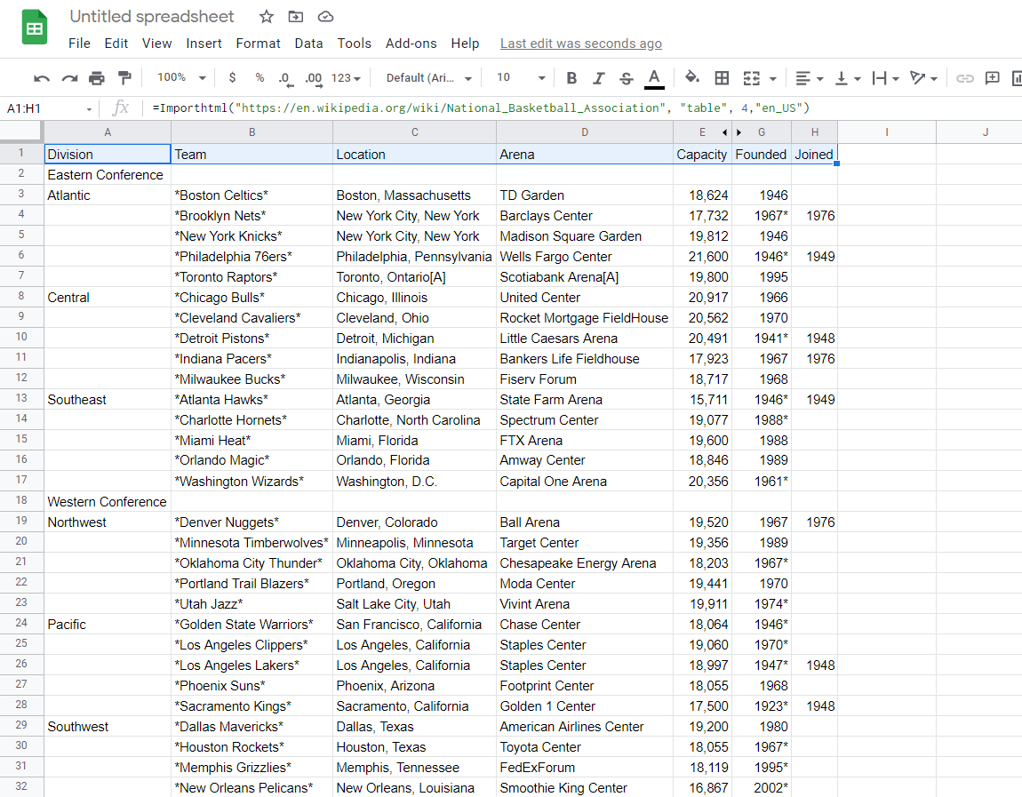
Task: Select the 'Madison Square Garden' cell
Action: 585,236
